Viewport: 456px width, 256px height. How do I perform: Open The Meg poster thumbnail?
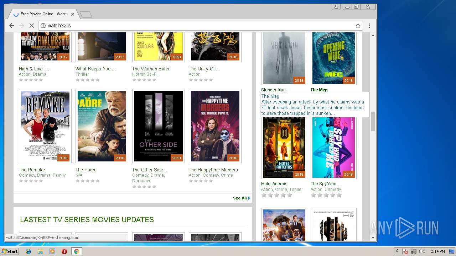click(333, 58)
